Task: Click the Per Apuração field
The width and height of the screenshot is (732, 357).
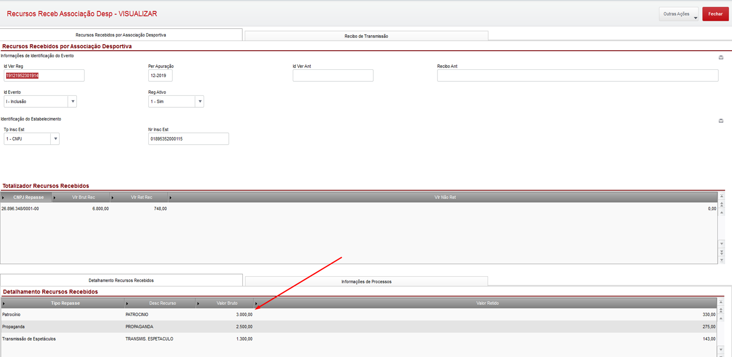Action: (x=160, y=75)
